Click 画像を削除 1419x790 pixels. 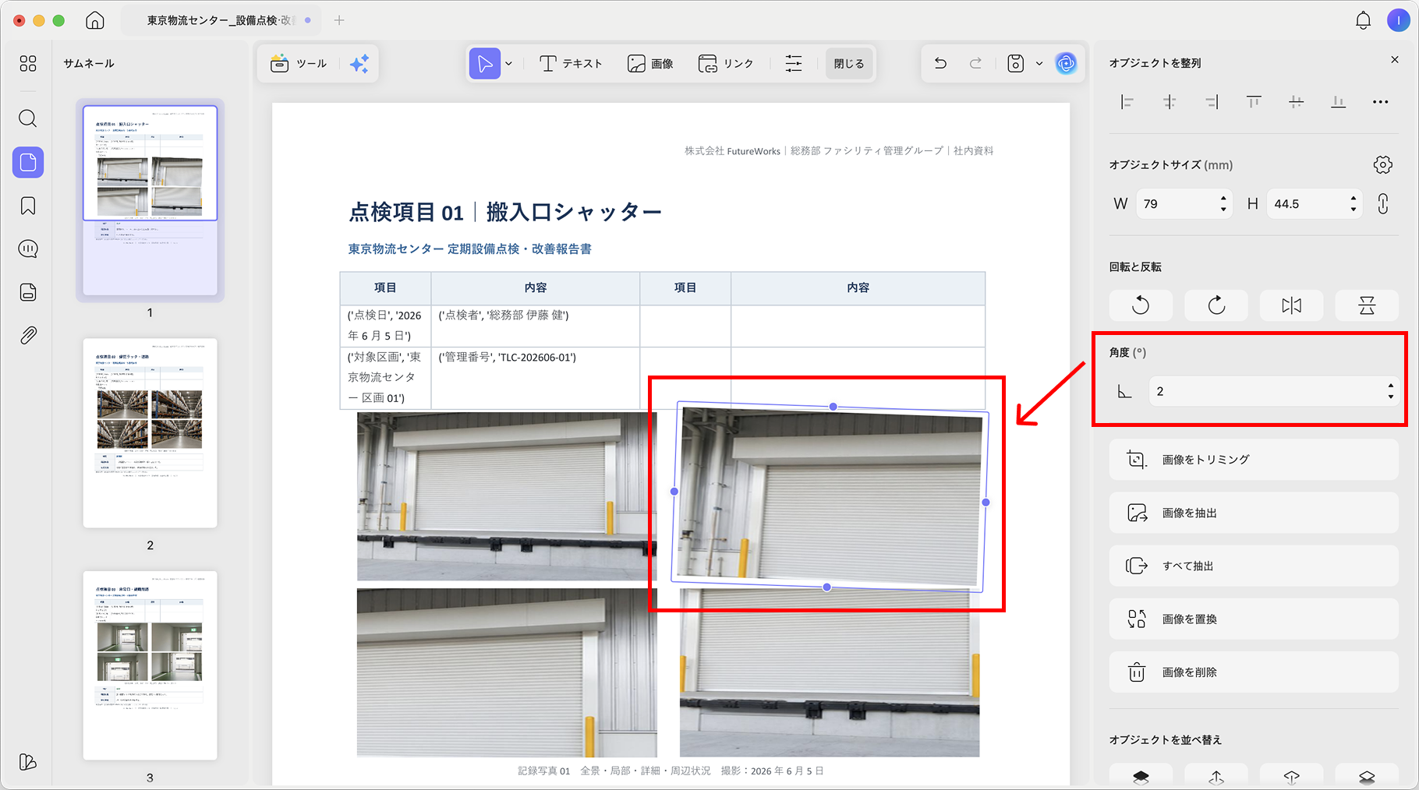coord(1254,672)
